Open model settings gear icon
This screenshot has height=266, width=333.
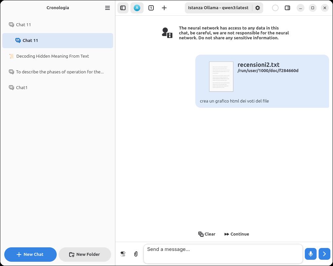click(258, 8)
